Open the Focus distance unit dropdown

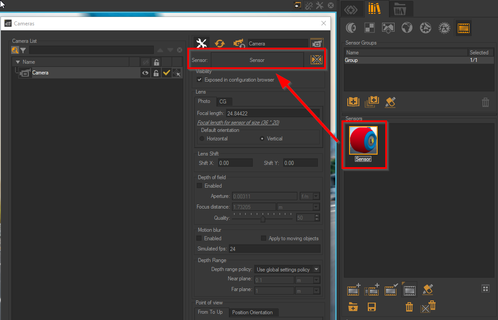click(x=298, y=207)
